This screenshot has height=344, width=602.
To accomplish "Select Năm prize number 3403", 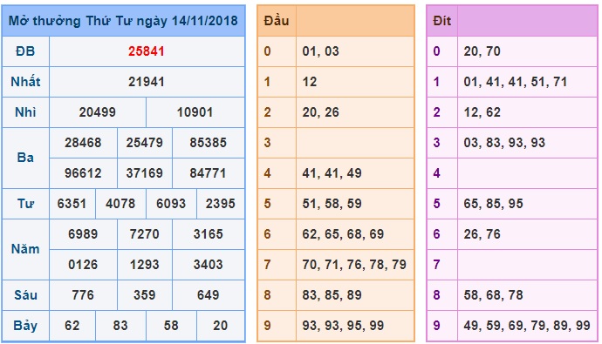I will 209,265.
